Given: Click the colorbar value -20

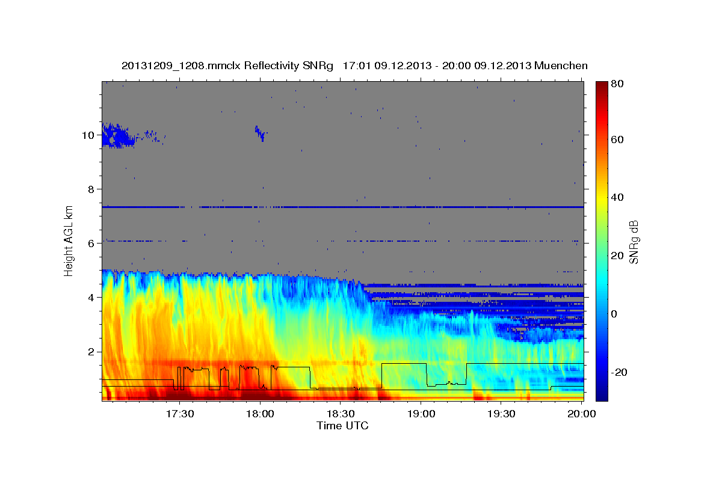Looking at the screenshot, I should 620,372.
